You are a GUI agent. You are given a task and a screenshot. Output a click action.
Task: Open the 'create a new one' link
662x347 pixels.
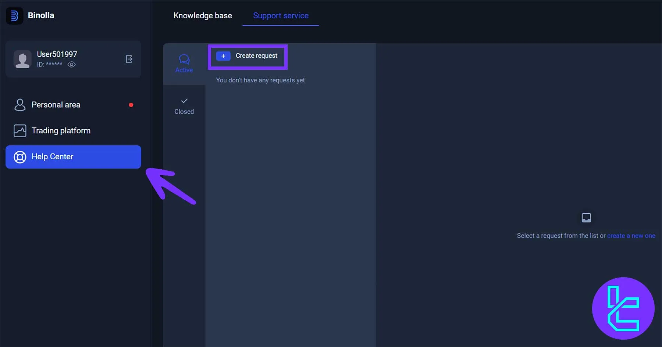pyautogui.click(x=631, y=235)
